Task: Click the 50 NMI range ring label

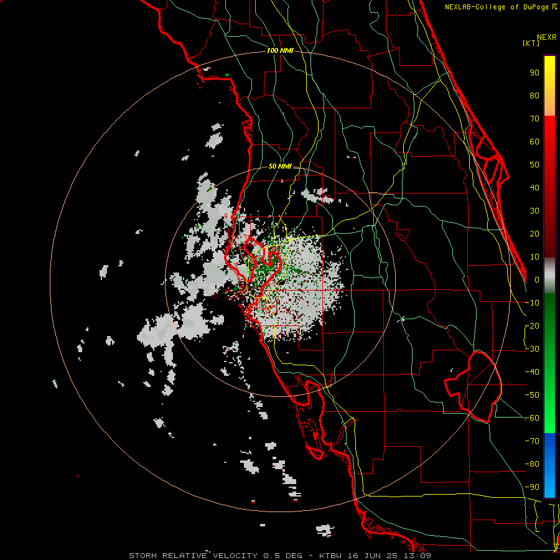Action: 280,166
